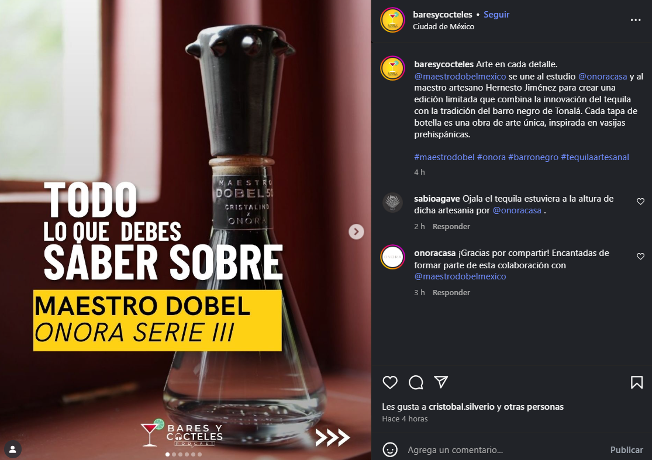Open baresycocteles profile picture in header
This screenshot has width=652, height=460.
point(392,19)
